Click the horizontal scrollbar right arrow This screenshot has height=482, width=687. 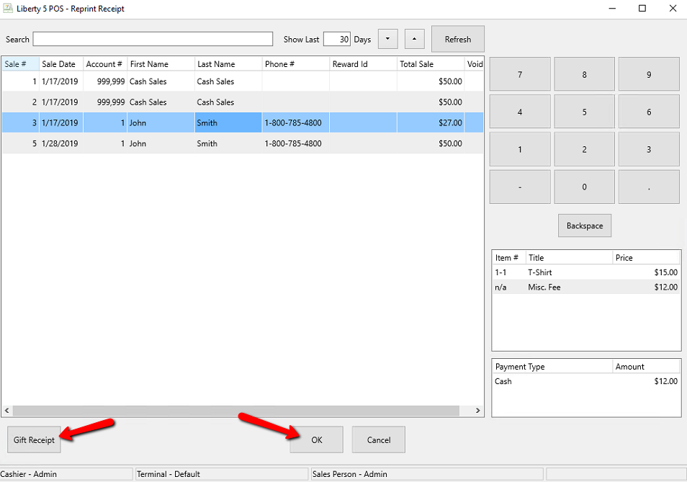pyautogui.click(x=478, y=411)
